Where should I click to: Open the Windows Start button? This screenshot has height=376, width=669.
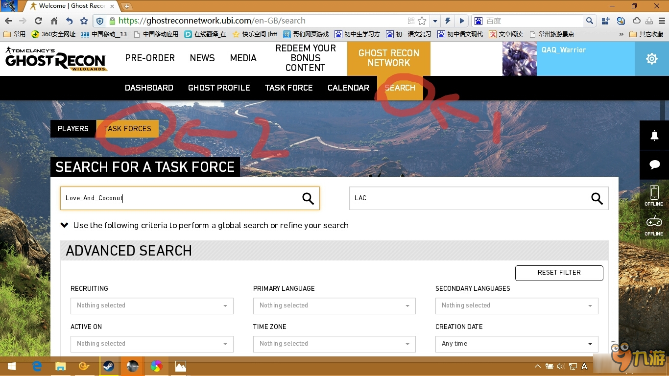coord(12,366)
